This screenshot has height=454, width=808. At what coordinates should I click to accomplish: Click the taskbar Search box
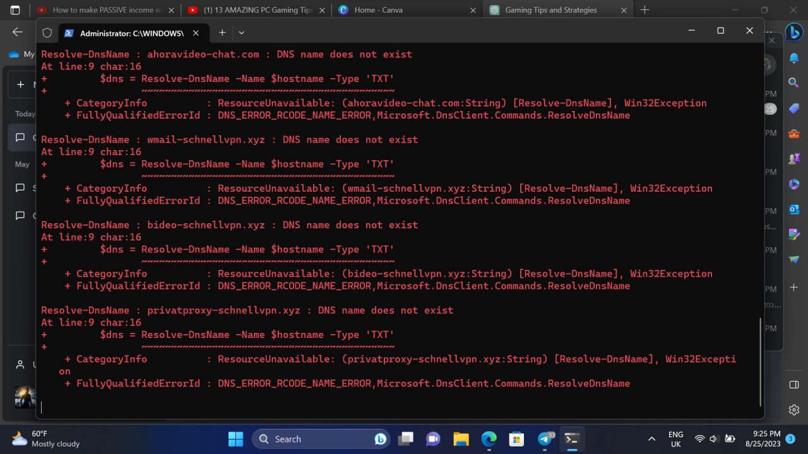click(322, 439)
